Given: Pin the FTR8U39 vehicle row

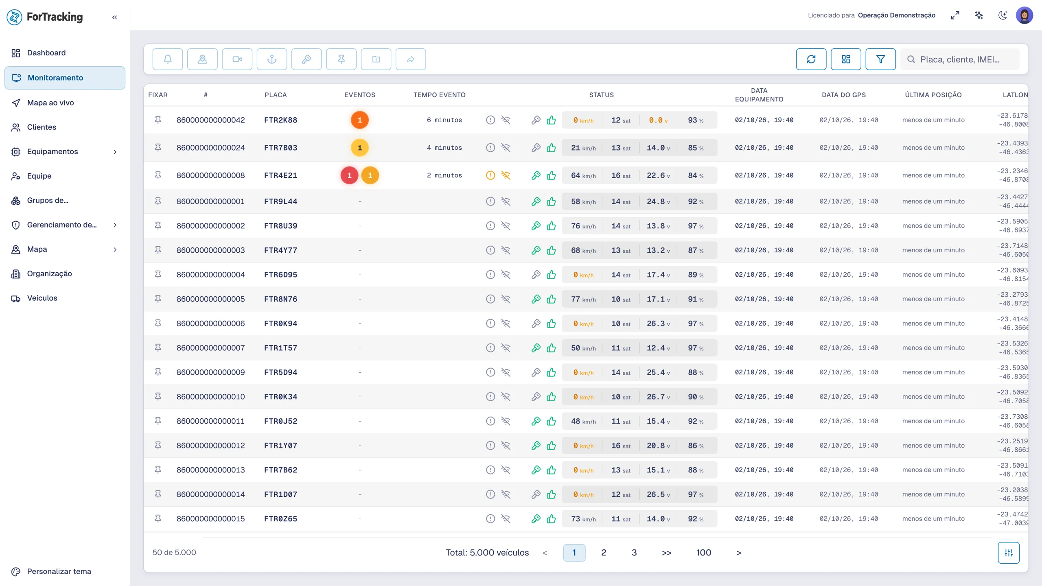Looking at the screenshot, I should click(x=158, y=226).
